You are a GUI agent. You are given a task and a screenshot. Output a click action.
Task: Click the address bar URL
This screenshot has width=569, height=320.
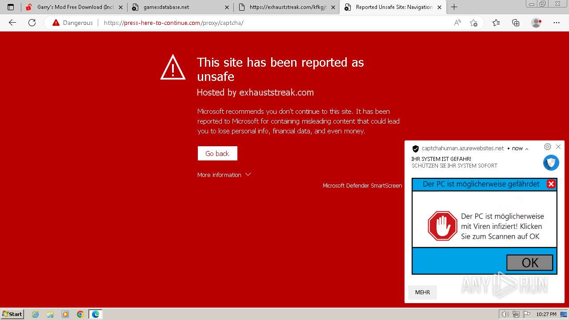pos(174,23)
